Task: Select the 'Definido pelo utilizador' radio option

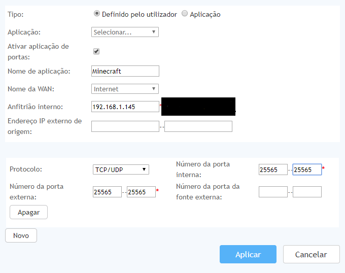Action: pos(97,14)
